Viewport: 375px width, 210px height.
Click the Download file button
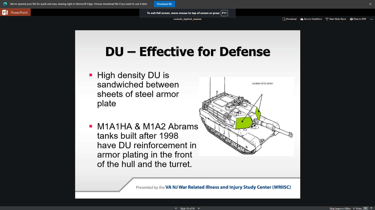[164, 4]
